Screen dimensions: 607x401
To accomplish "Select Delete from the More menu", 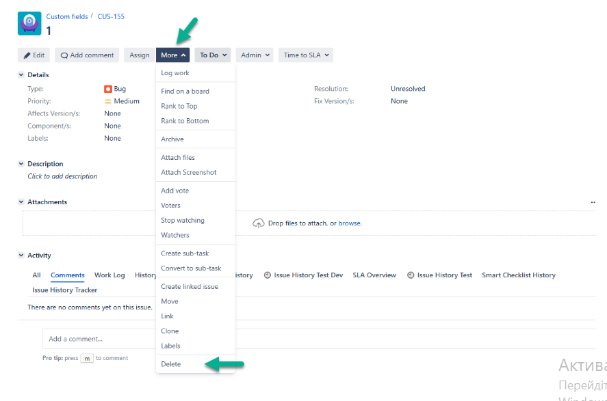I will [196, 364].
